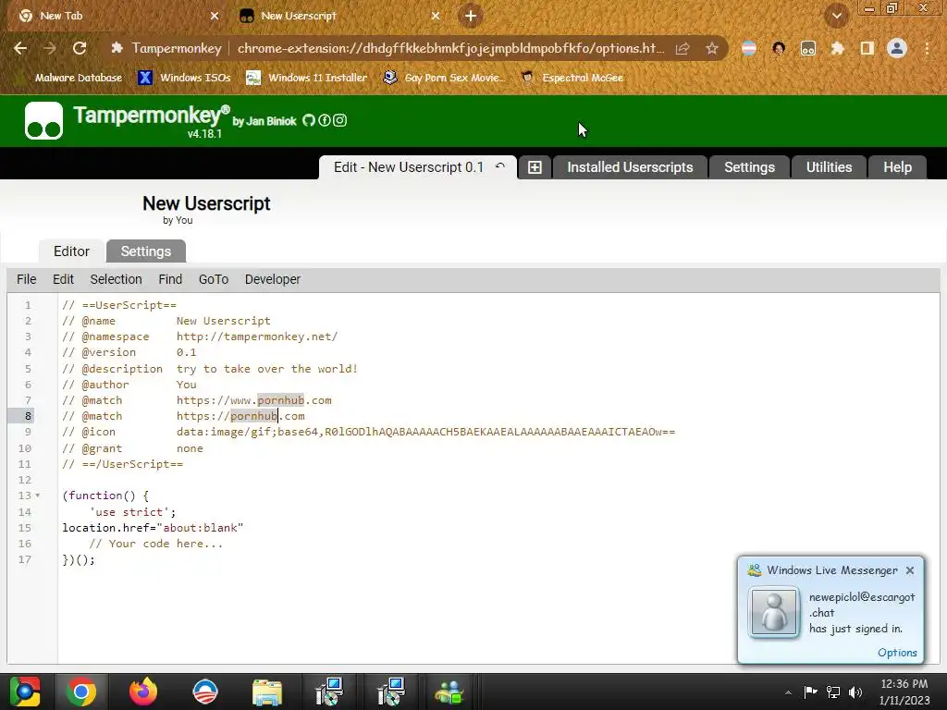Open the Selection menu

pyautogui.click(x=116, y=279)
